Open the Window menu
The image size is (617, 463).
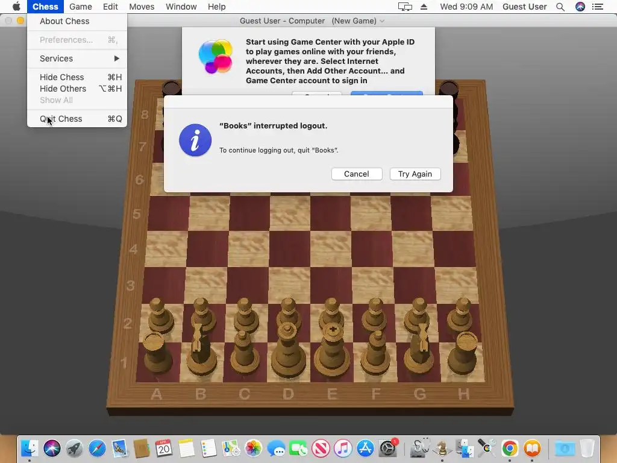coord(181,7)
